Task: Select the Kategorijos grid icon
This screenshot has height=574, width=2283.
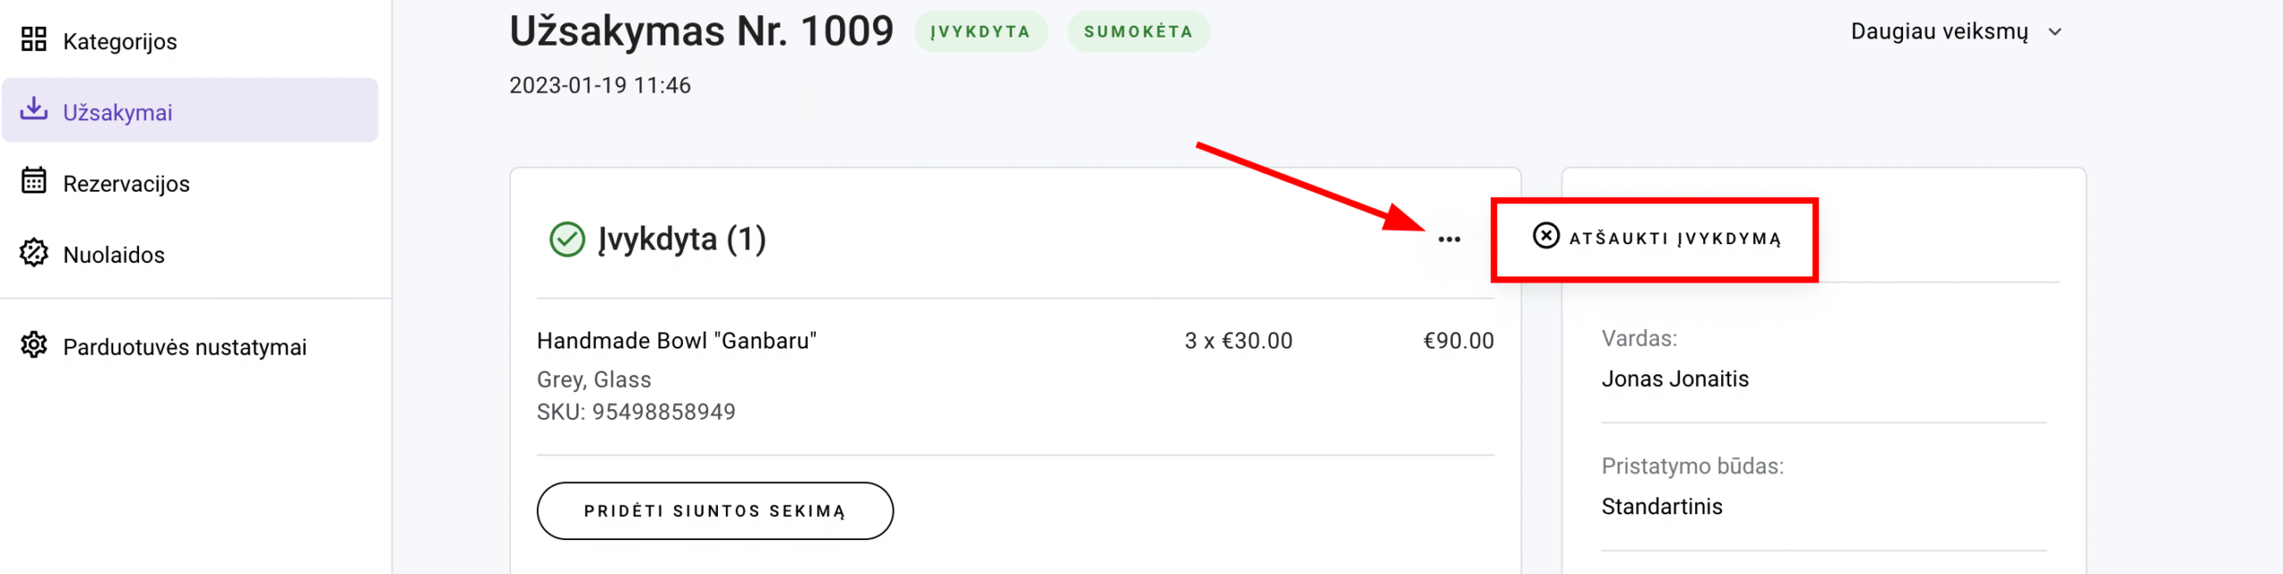Action: (x=34, y=40)
